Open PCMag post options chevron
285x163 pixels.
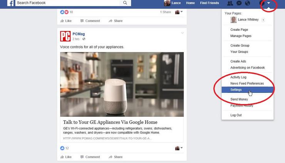click(182, 33)
